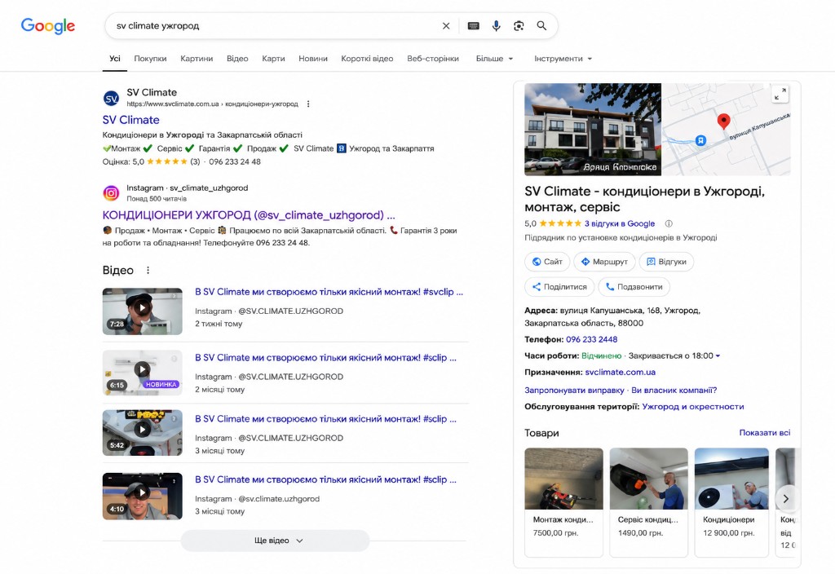This screenshot has height=574, width=835.
Task: Expand the Ще відео section
Action: click(x=275, y=541)
